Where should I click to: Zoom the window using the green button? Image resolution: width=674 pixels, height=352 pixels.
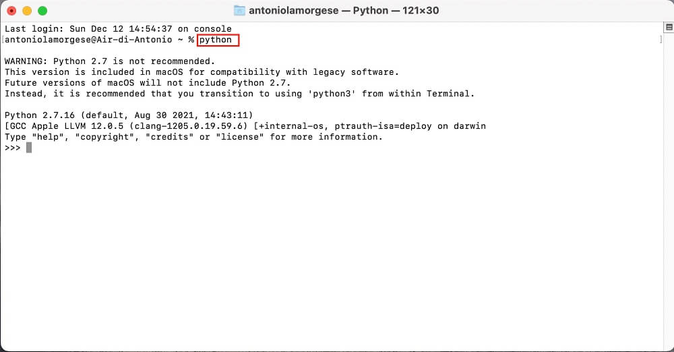pyautogui.click(x=42, y=11)
